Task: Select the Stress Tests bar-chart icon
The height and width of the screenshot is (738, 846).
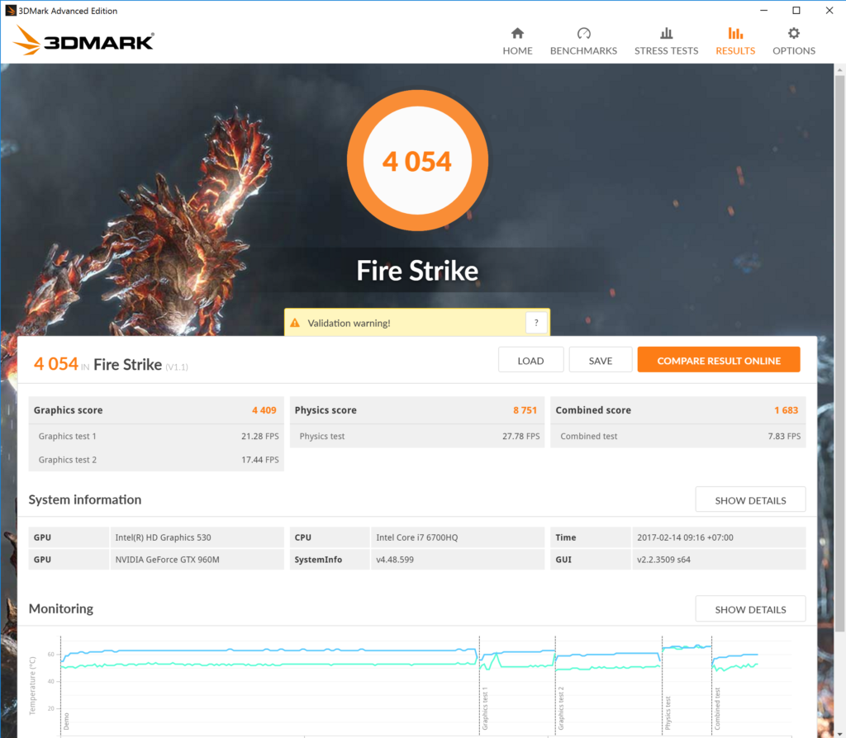Action: 666,33
